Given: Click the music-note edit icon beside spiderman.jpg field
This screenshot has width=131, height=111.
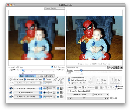Looking at the screenshot, I should (x=108, y=67).
